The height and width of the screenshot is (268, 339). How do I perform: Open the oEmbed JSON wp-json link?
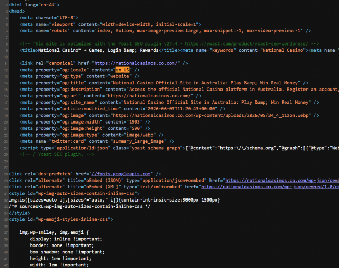point(282,180)
